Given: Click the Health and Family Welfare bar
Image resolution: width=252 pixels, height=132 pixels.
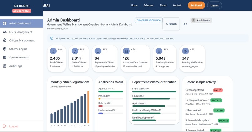Looking at the screenshot, I should pos(154,113).
